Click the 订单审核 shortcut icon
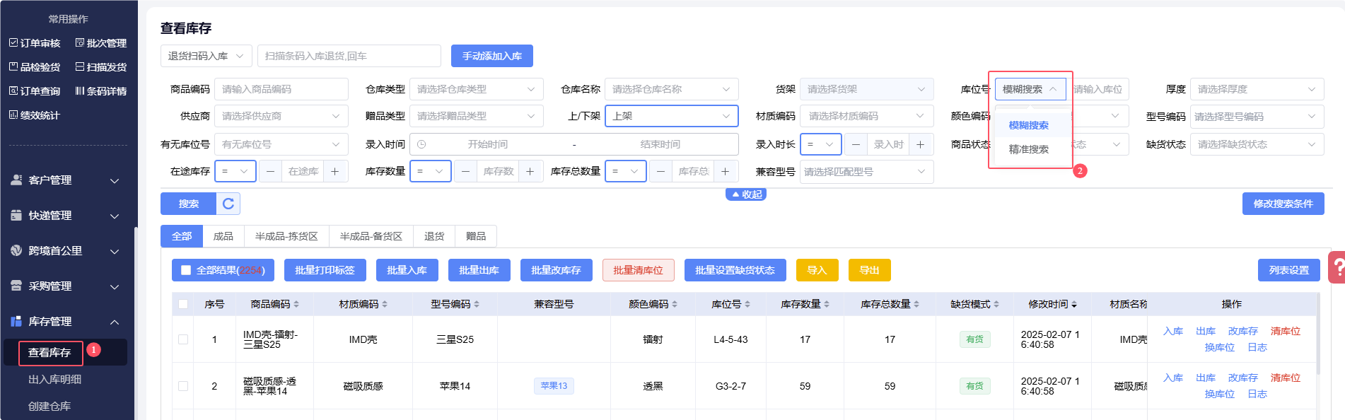This screenshot has height=420, width=1345. click(x=13, y=43)
